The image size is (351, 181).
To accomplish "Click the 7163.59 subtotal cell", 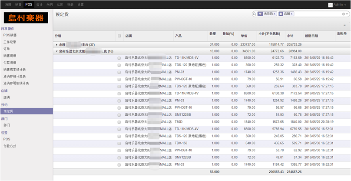I will click(x=296, y=57).
